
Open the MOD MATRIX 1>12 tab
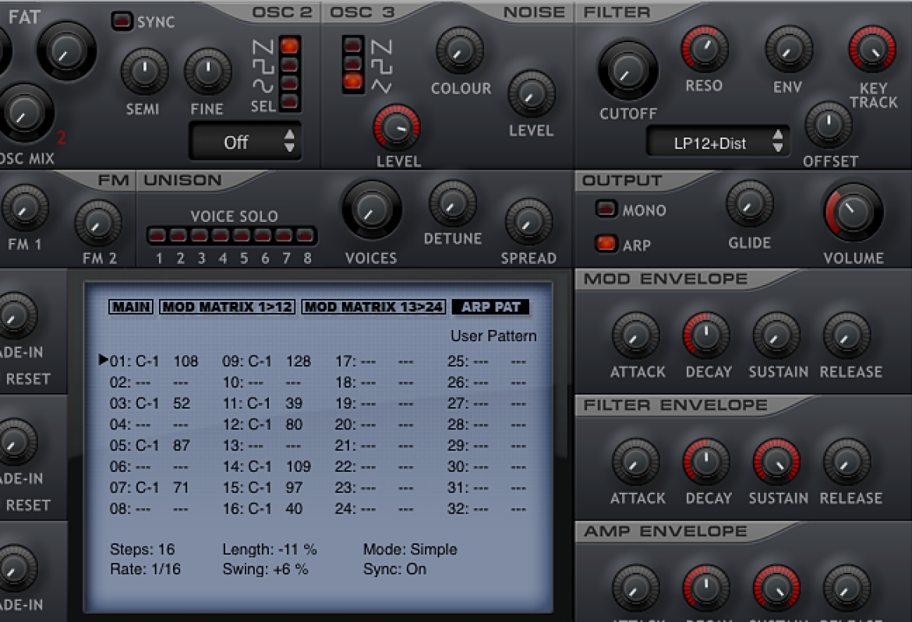pos(228,307)
